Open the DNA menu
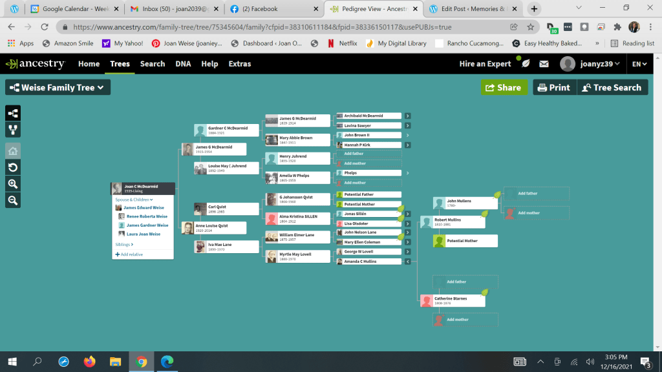Screen dimensions: 662x372 point(183,64)
